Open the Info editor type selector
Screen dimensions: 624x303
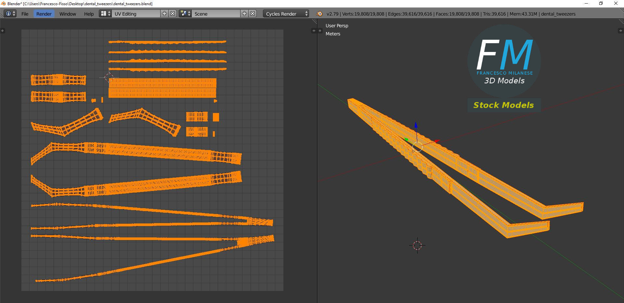pos(10,14)
